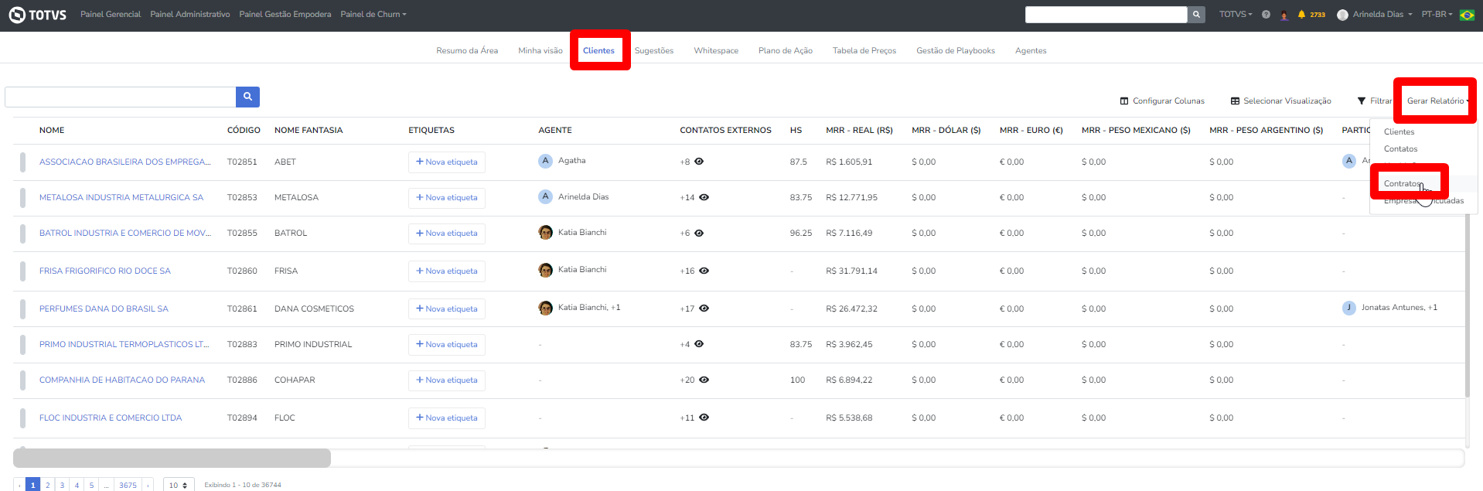This screenshot has width=1483, height=491.
Task: Open COMPANHIA DE HABITACAO DO PARANA link
Action: tap(122, 380)
